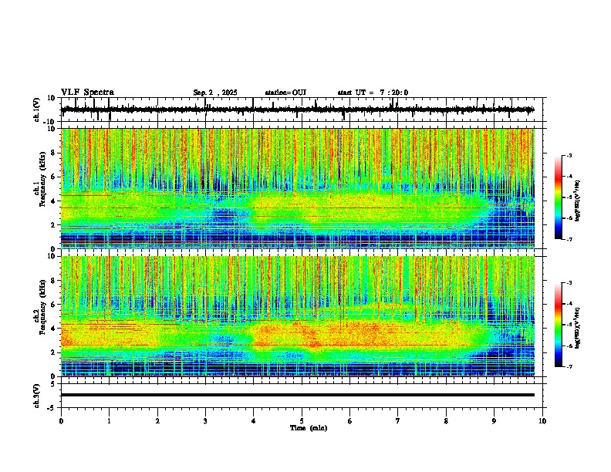Click time axis tick label 5
The height and width of the screenshot is (472, 611).
pyautogui.click(x=302, y=421)
